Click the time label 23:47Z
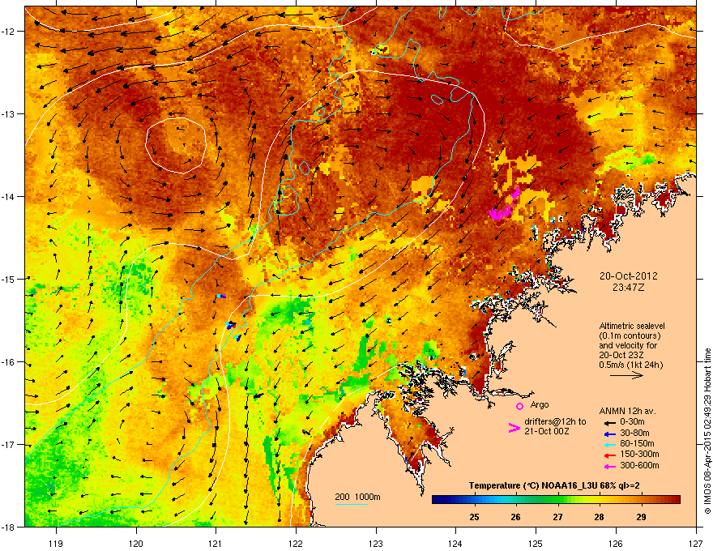 629,288
